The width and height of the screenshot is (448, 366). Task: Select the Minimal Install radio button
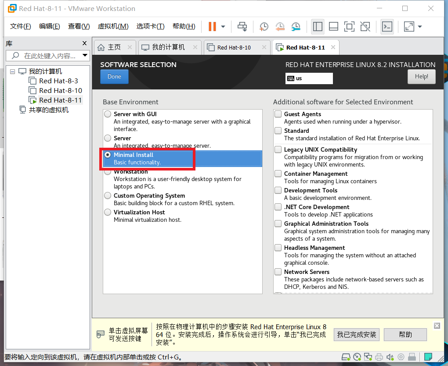[108, 155]
